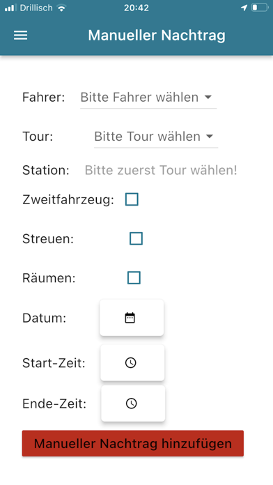Tap the location arrow in status bar
The width and height of the screenshot is (273, 485).
(x=244, y=8)
